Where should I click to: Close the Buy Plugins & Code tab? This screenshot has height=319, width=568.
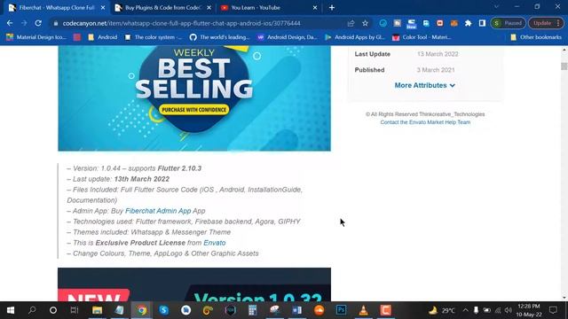[209, 8]
